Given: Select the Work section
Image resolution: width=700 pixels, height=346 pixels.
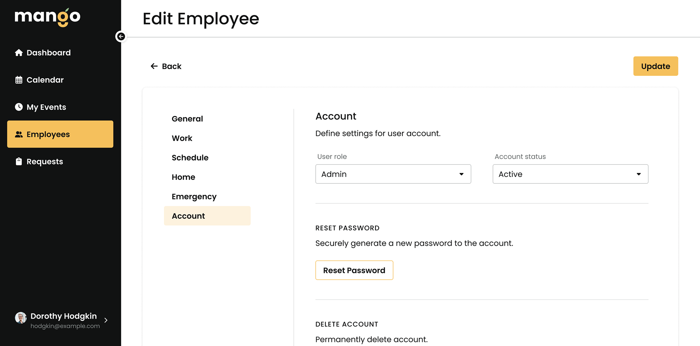Looking at the screenshot, I should (182, 138).
